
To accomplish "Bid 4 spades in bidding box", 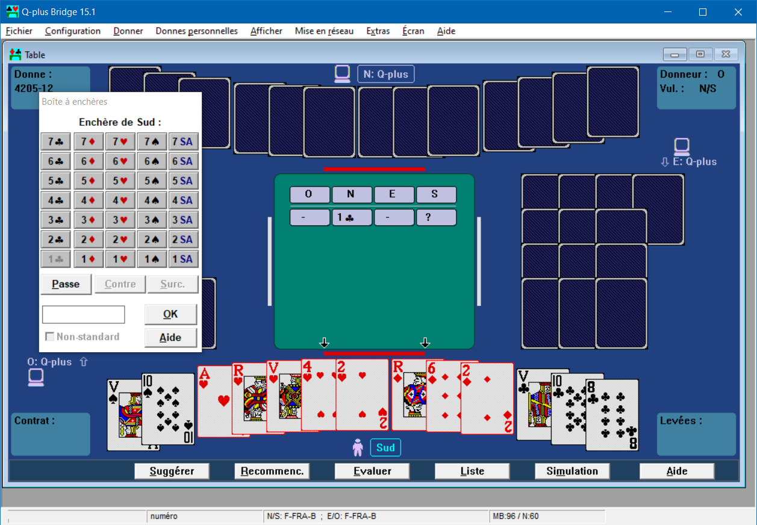I will click(x=151, y=200).
